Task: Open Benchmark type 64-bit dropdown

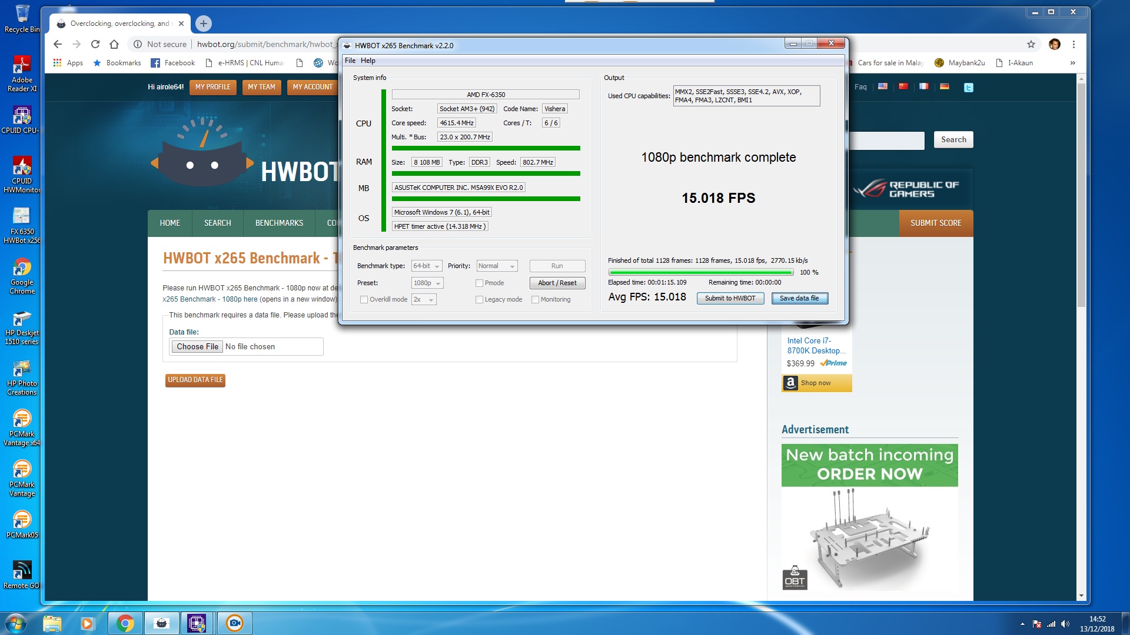Action: (427, 266)
